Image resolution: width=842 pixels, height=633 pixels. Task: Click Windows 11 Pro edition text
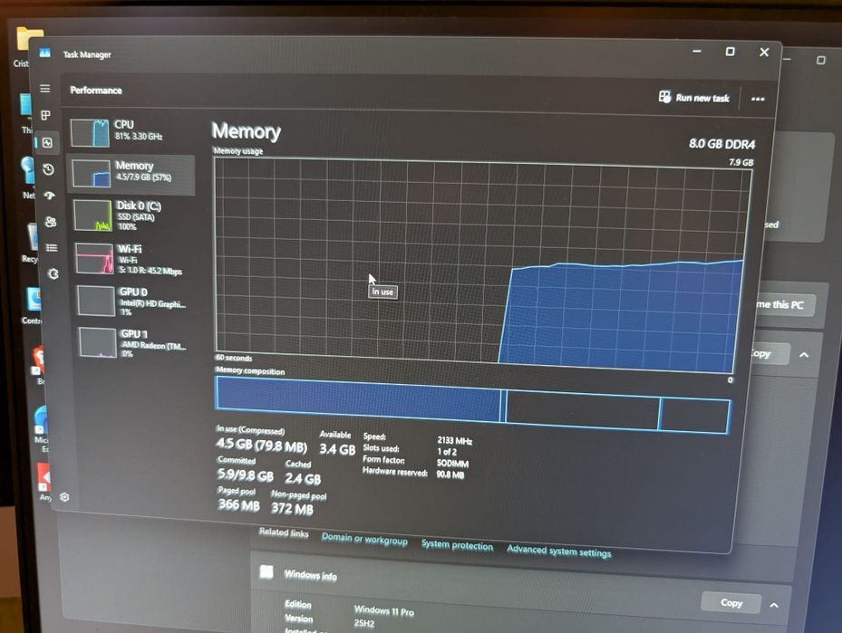point(384,610)
